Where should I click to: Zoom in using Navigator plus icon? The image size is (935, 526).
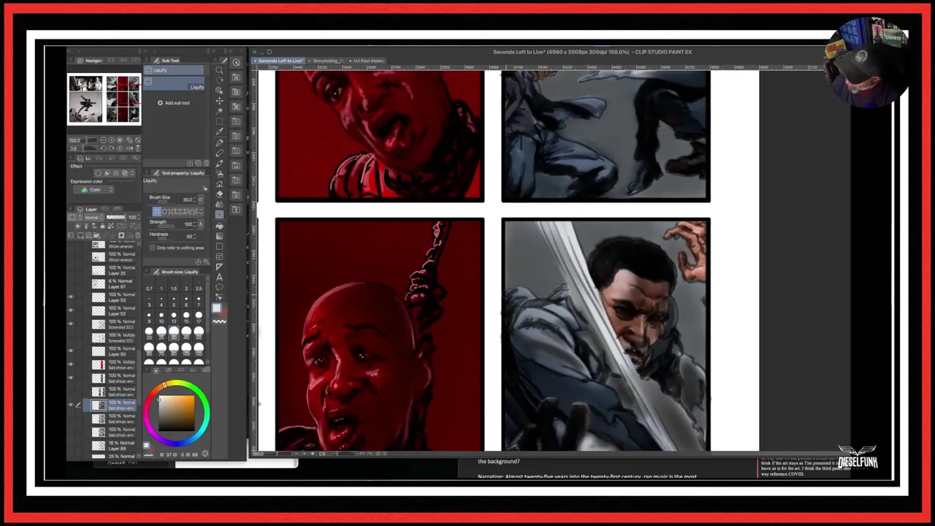coord(111,140)
